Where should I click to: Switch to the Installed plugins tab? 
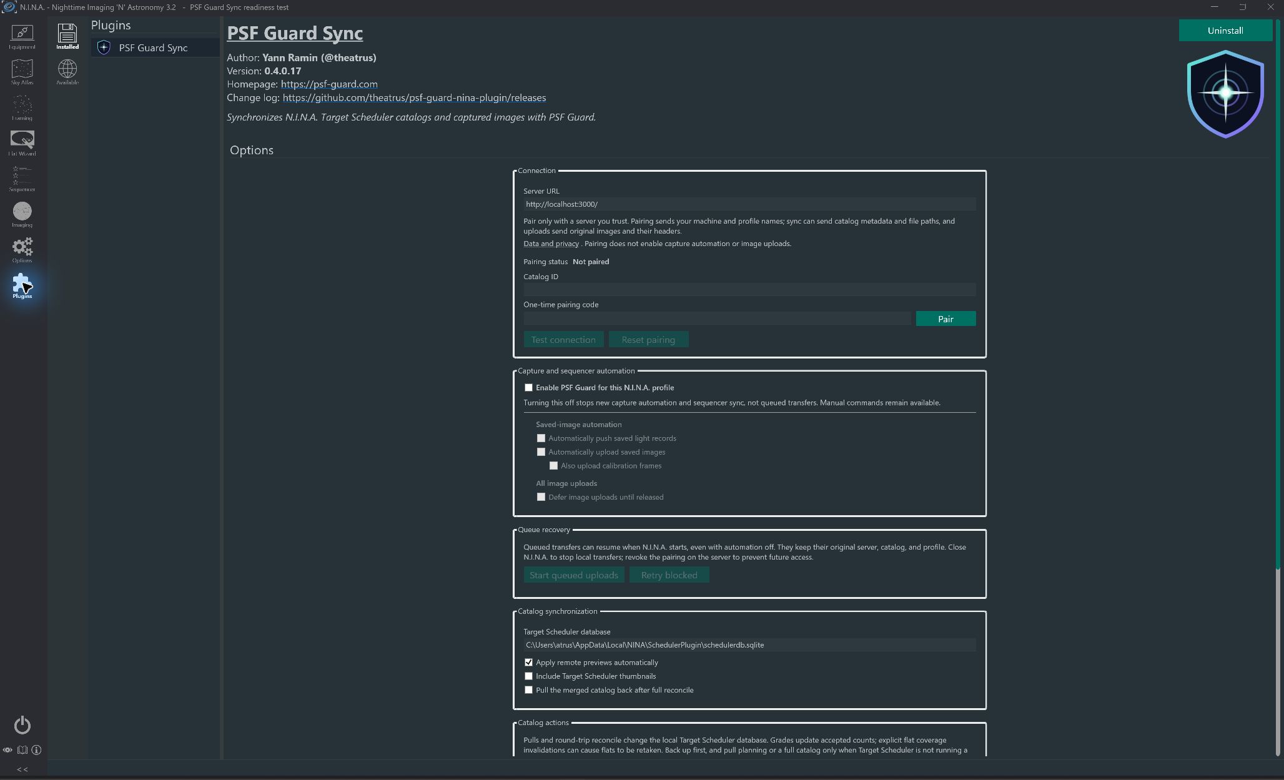[x=67, y=36]
